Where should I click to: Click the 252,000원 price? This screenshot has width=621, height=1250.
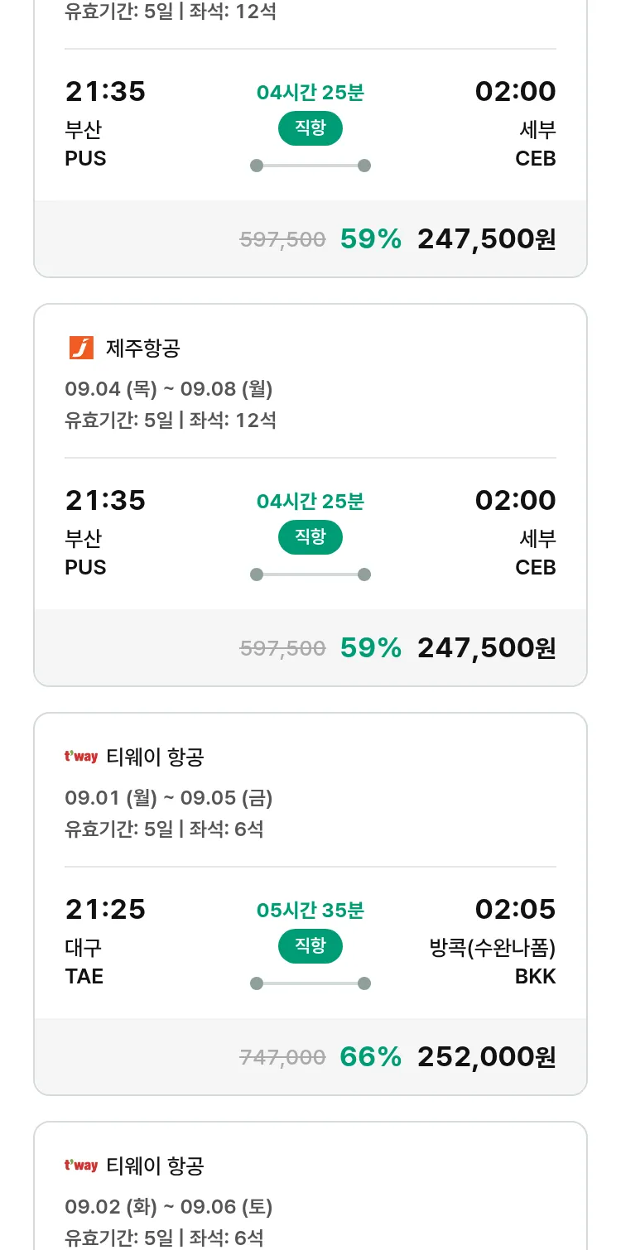[486, 1056]
